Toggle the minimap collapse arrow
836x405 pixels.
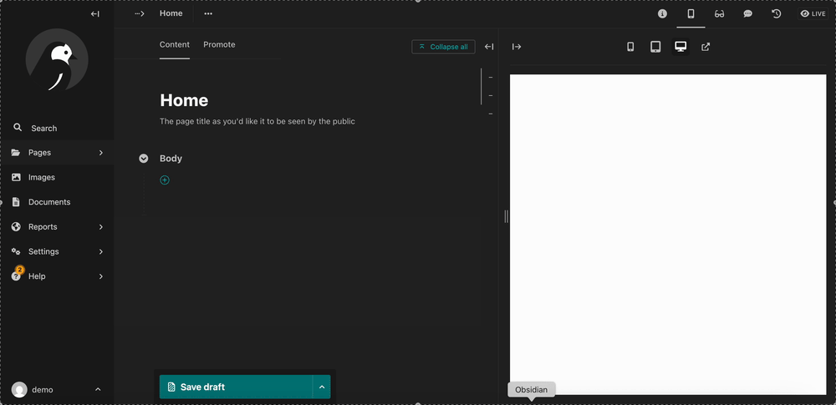(x=489, y=47)
